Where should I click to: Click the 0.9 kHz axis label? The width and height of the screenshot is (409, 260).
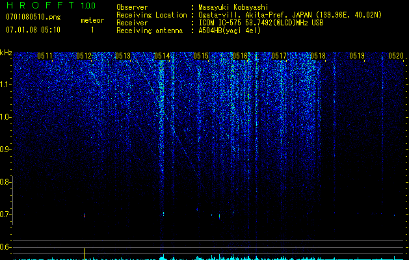pos(5,149)
